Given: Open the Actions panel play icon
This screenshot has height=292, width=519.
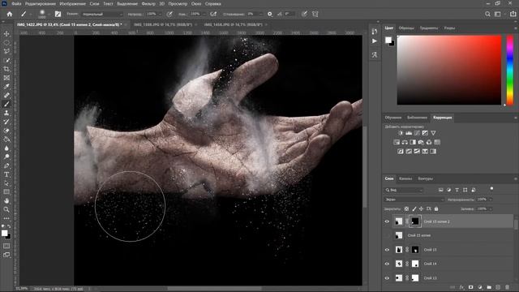Looking at the screenshot, I should pyautogui.click(x=375, y=41).
